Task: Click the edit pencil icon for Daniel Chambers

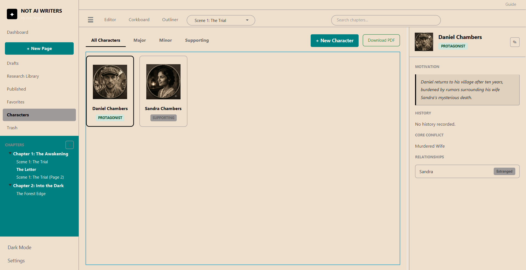Action: click(x=515, y=42)
